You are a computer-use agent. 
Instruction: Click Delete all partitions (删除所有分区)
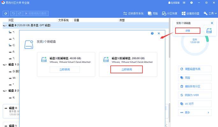click(x=195, y=86)
